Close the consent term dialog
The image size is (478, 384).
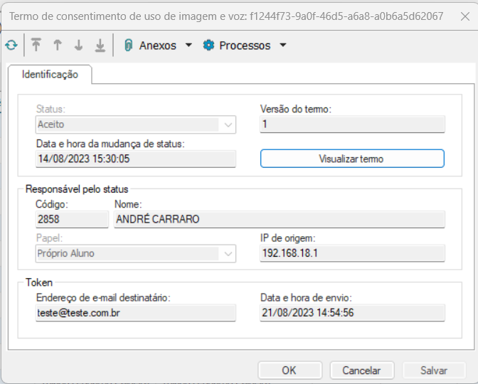click(465, 16)
